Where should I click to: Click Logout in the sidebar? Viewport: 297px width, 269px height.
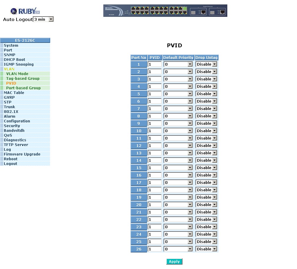(10, 164)
